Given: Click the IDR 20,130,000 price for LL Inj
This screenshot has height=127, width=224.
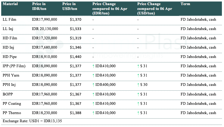Looking at the screenshot, I should pos(45,29).
